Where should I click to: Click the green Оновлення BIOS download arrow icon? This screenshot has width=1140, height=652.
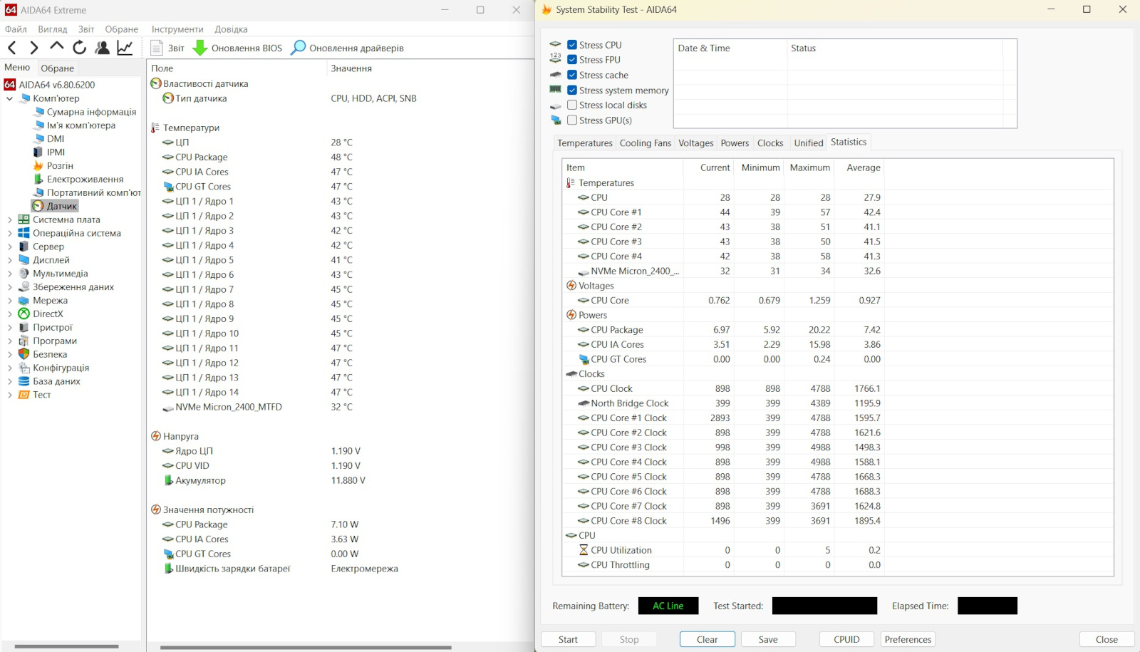pos(200,48)
